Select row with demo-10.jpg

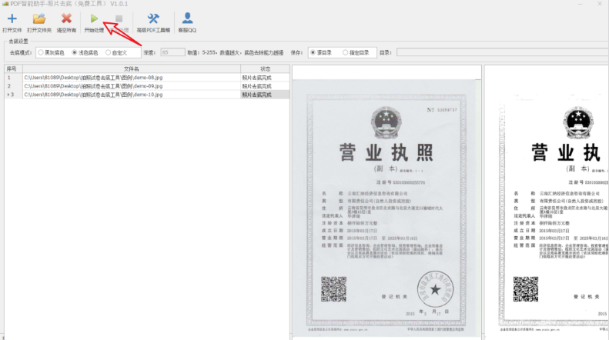click(147, 95)
